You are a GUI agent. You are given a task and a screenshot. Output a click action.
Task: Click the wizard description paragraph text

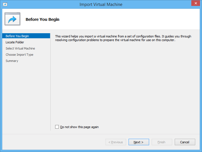point(123,38)
